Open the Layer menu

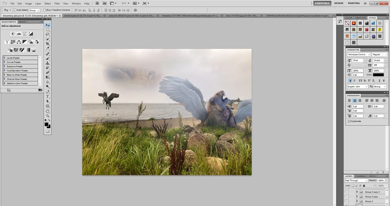[38, 3]
